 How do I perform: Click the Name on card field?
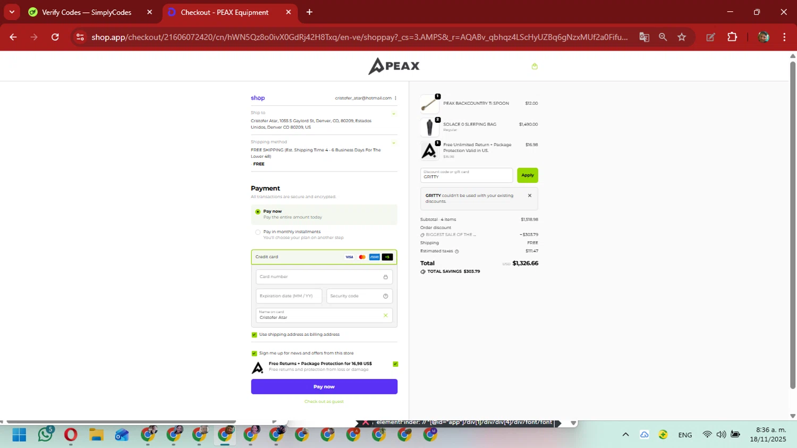tap(324, 315)
